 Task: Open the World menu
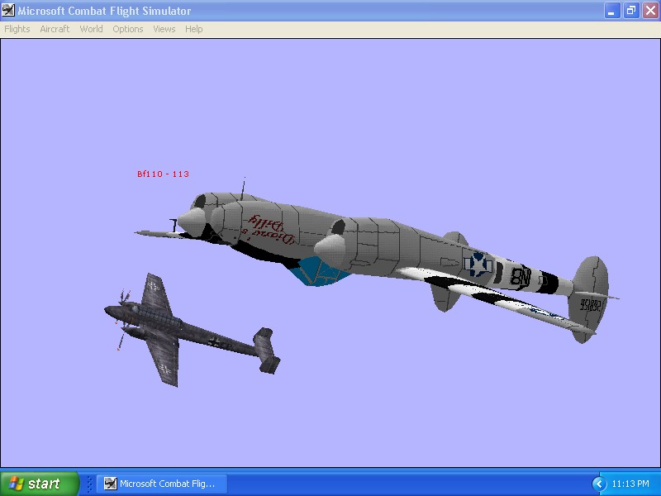click(x=91, y=29)
